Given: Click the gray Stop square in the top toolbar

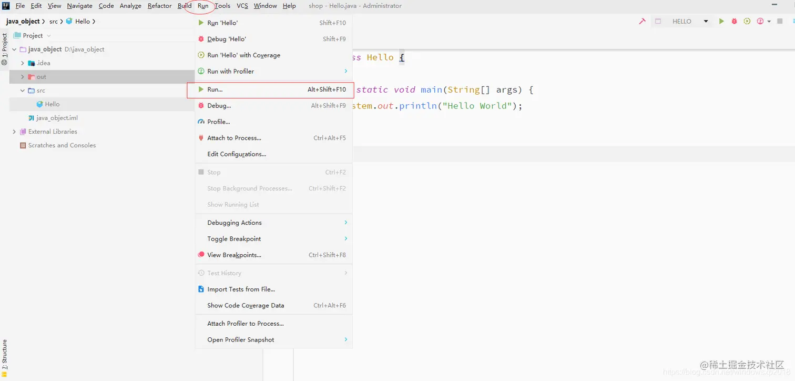Looking at the screenshot, I should click(780, 22).
